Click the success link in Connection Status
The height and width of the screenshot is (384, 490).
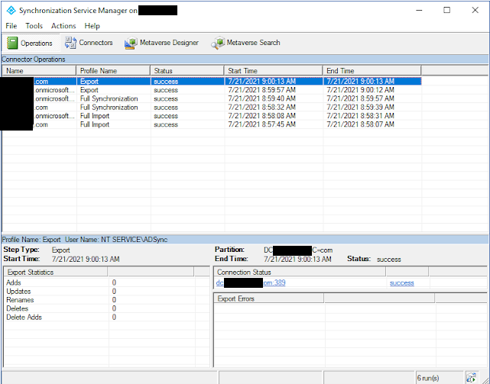pyautogui.click(x=402, y=283)
